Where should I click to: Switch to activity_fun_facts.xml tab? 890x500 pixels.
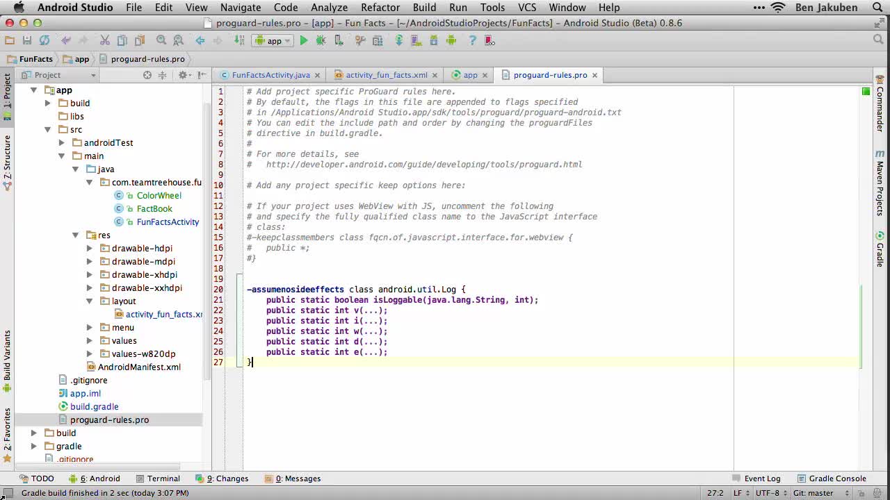(387, 75)
